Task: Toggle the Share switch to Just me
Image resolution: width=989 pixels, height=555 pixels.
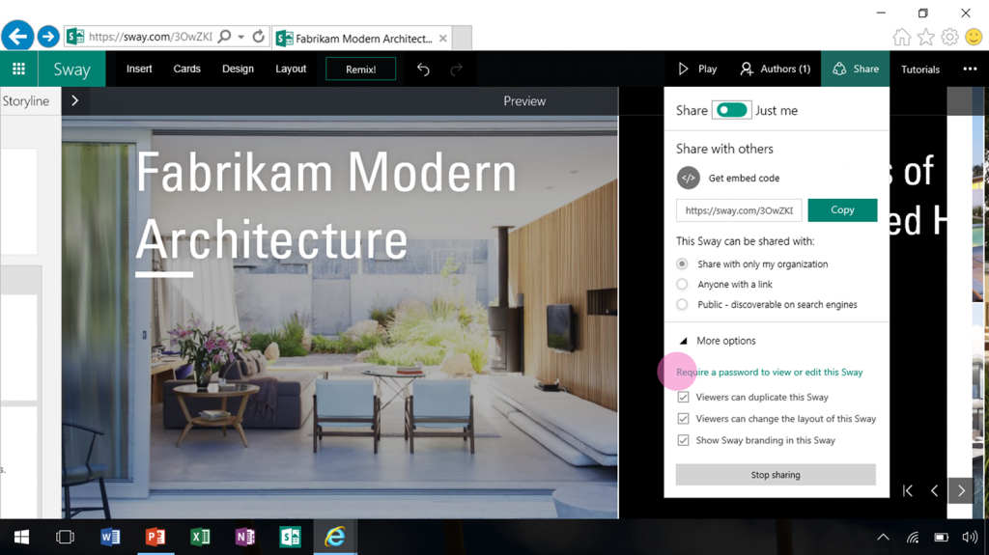Action: tap(731, 110)
